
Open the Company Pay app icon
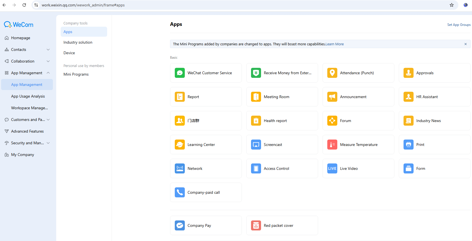(x=180, y=225)
